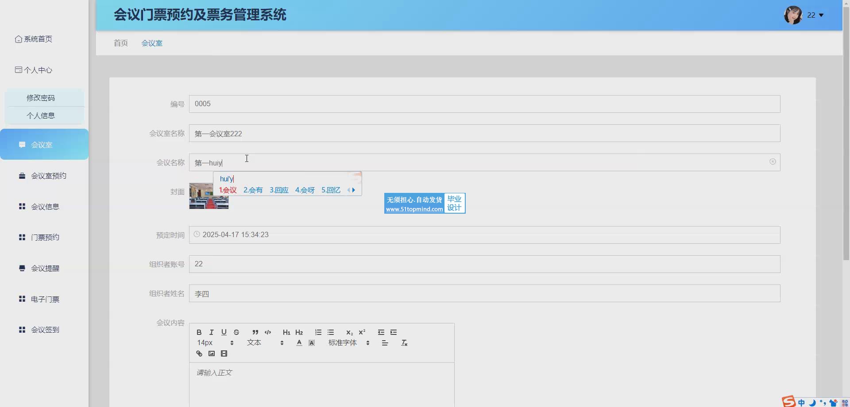Insert a video into meeting content
This screenshot has width=850, height=407.
224,353
